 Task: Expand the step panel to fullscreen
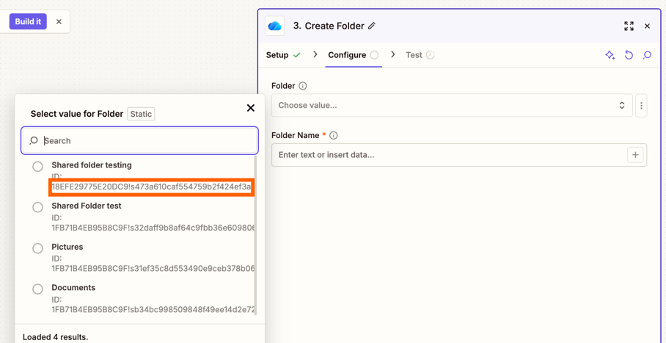point(629,26)
